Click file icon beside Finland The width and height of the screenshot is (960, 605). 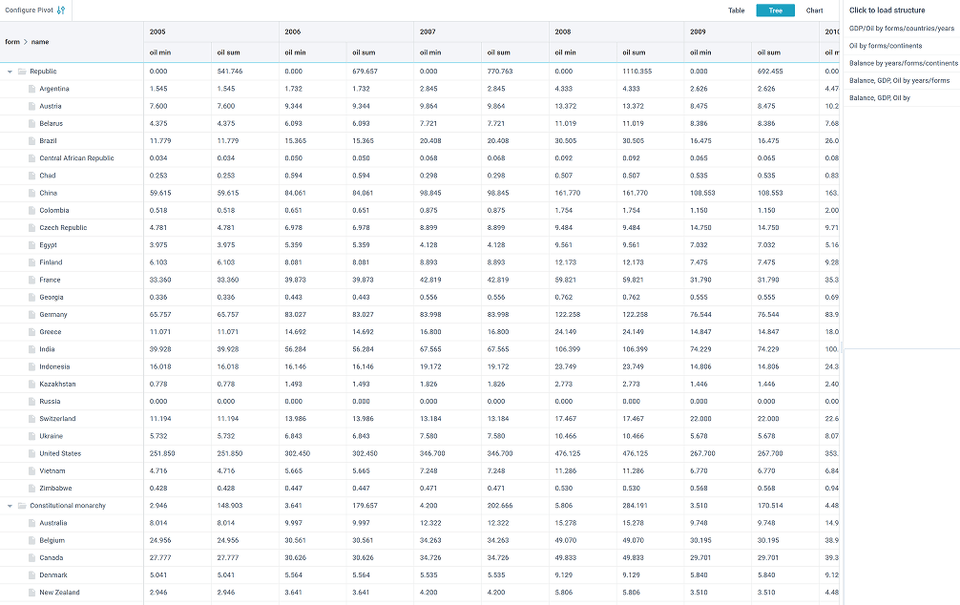click(31, 262)
